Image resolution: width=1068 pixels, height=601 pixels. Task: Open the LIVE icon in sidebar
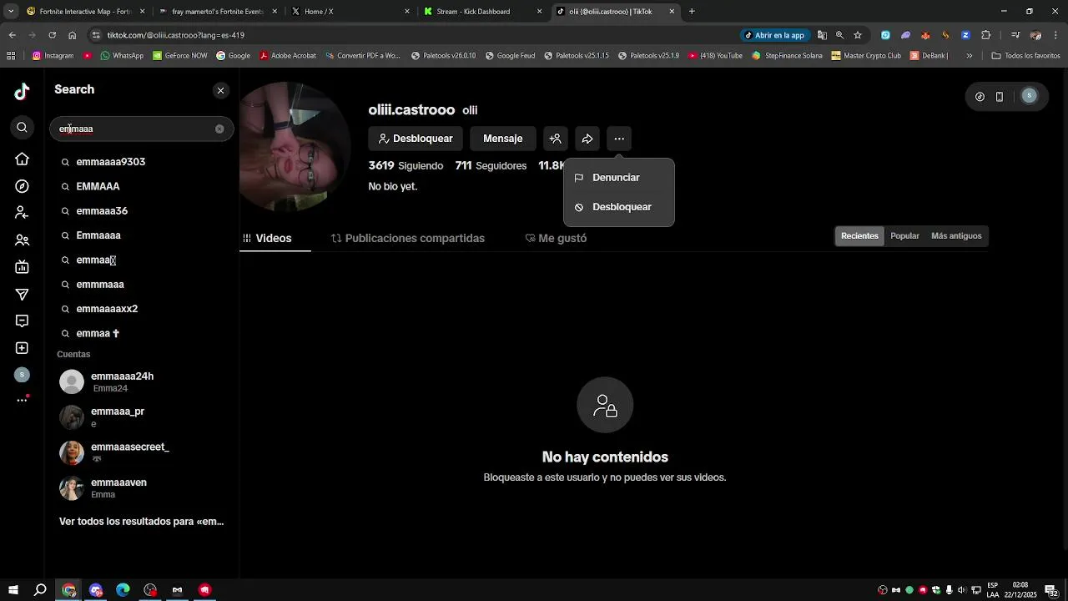pos(22,267)
